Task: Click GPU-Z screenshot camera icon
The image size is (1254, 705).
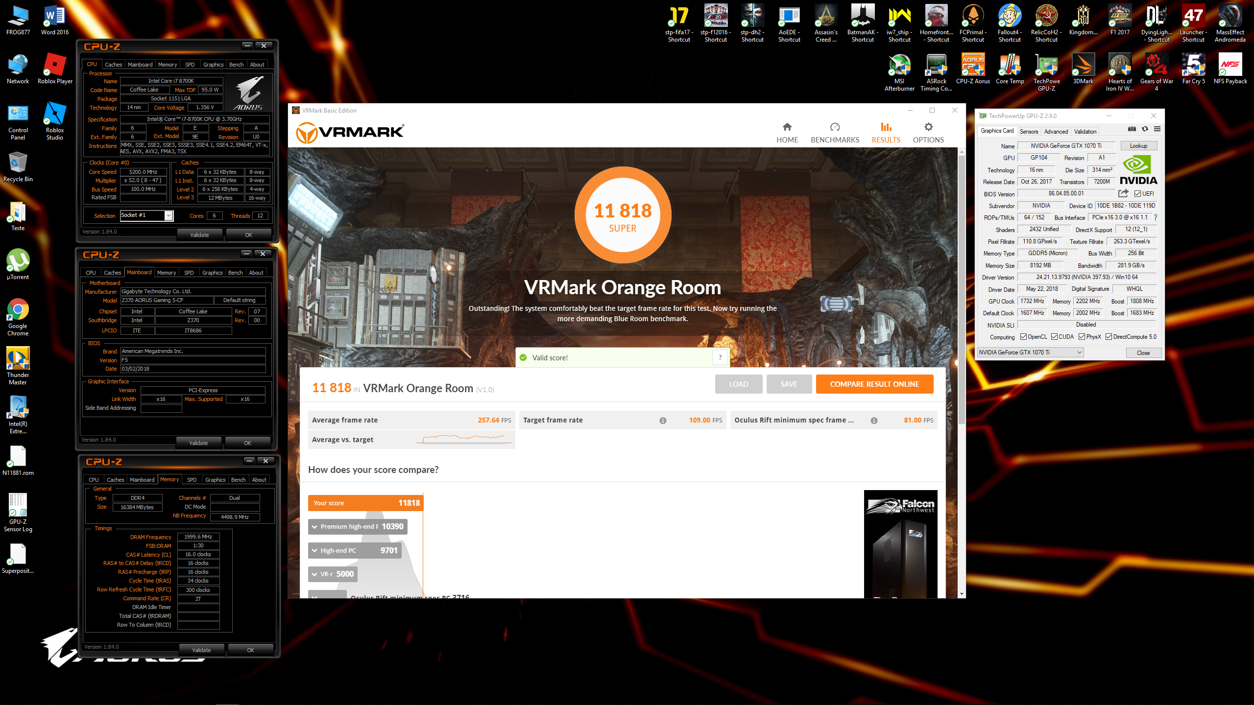Action: (x=1132, y=129)
